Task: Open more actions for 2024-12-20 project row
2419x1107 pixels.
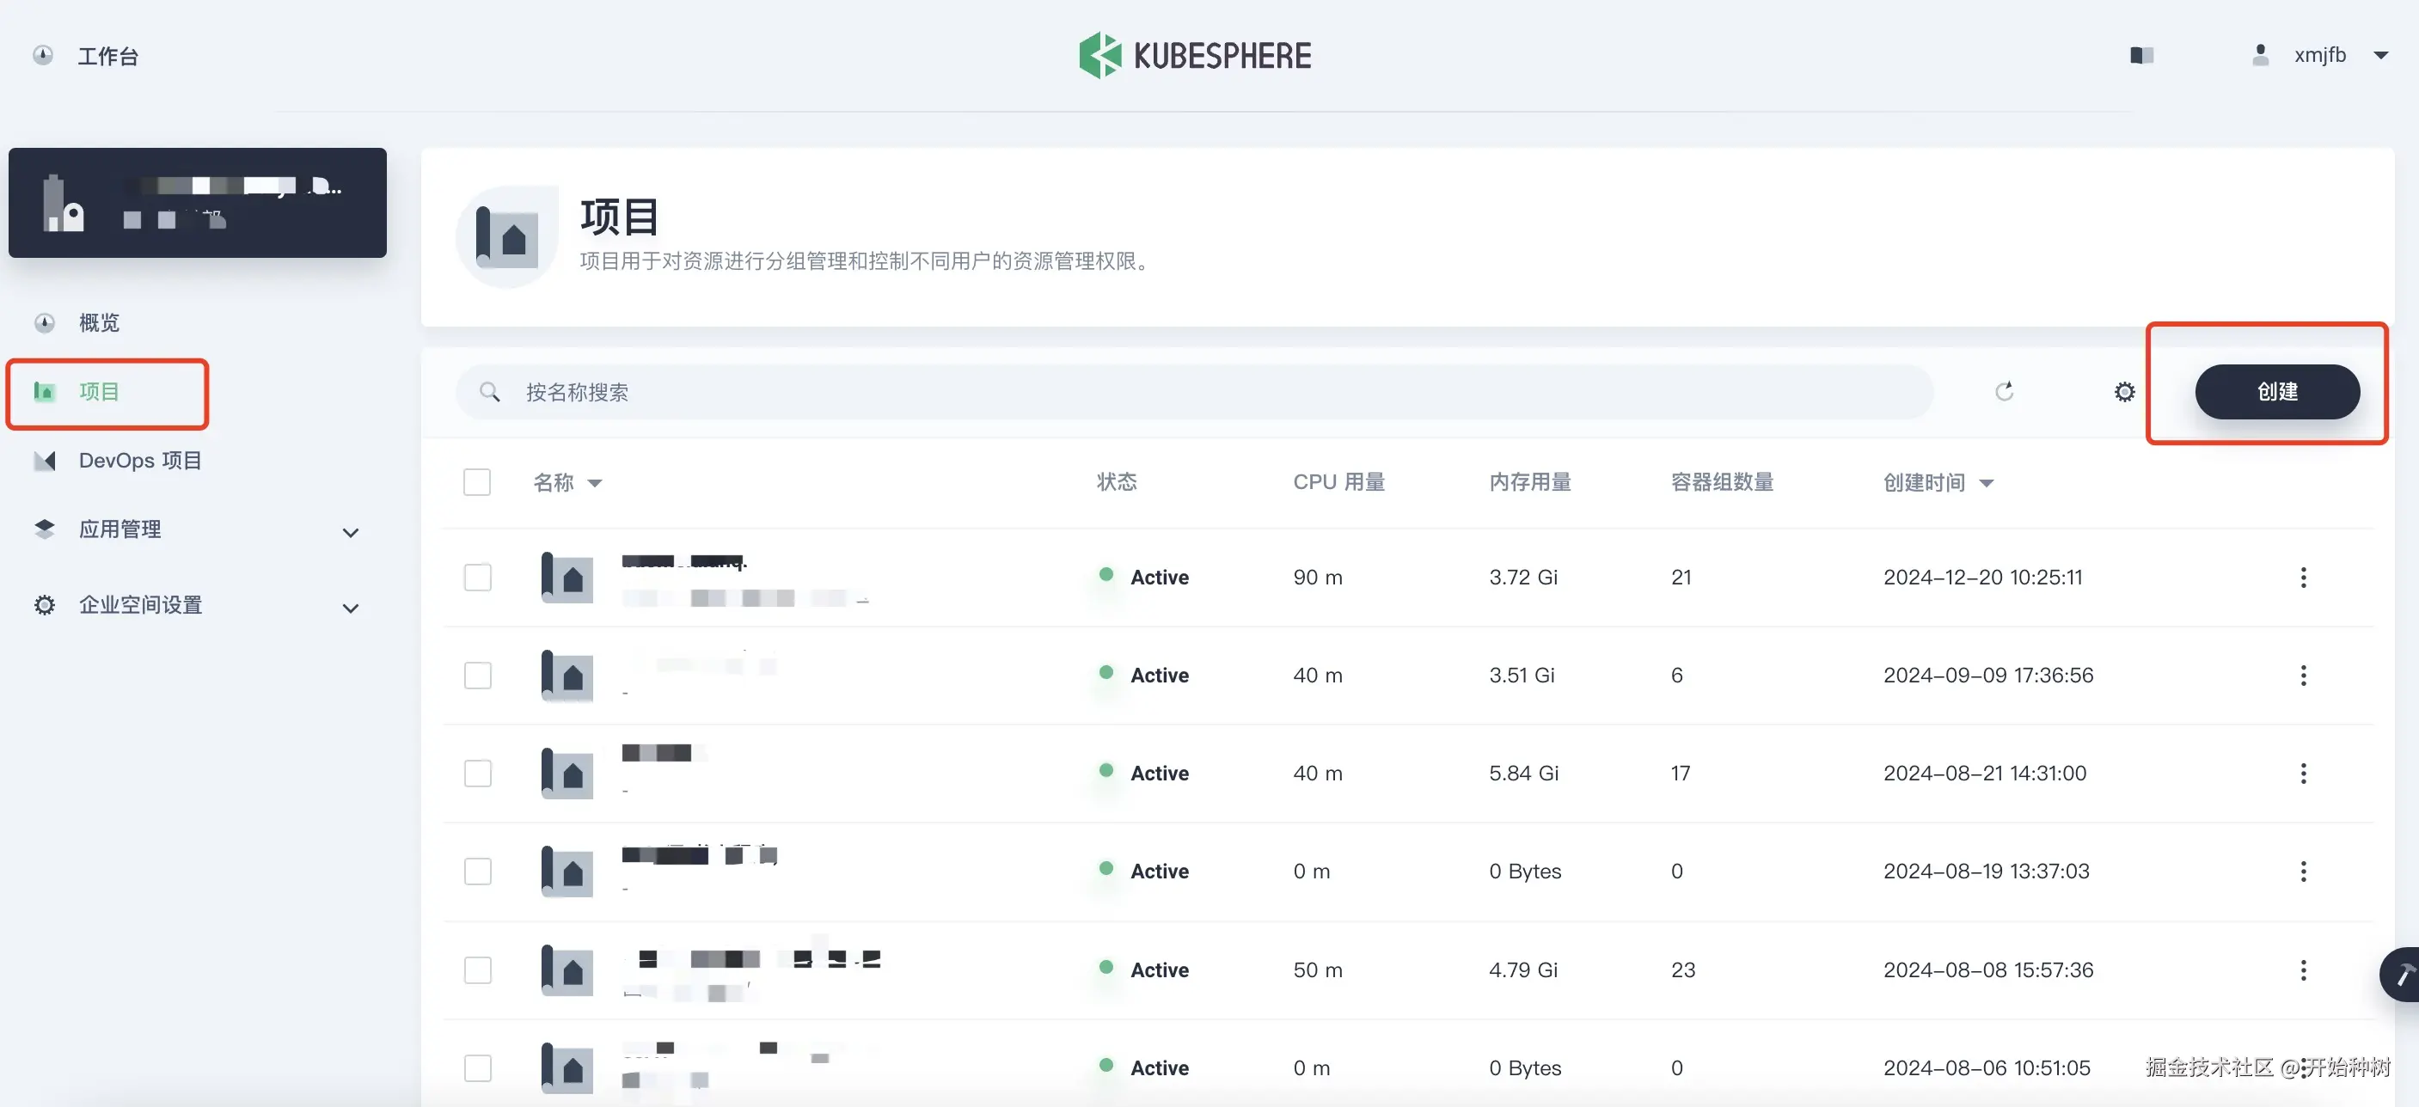Action: [x=2303, y=578]
